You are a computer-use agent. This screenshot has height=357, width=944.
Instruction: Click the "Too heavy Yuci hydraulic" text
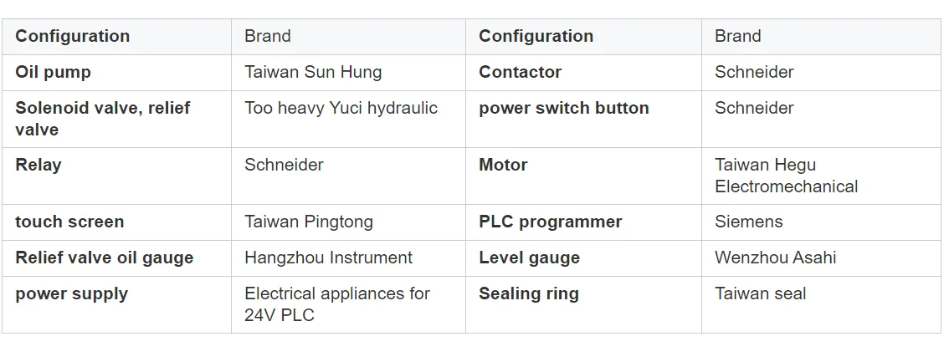(341, 109)
